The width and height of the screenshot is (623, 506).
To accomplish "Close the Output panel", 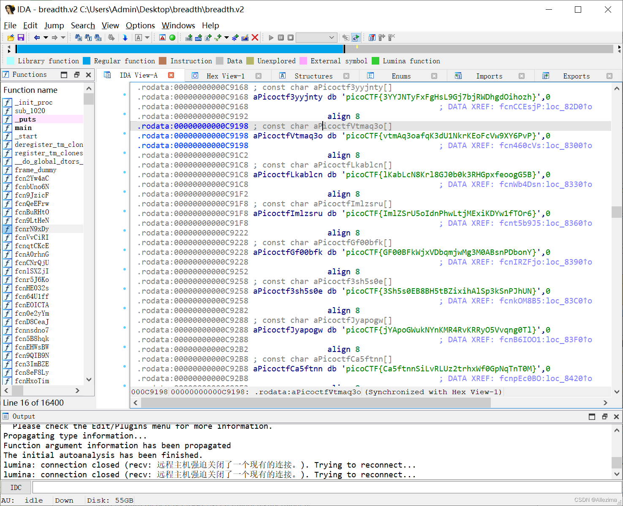I will (616, 417).
